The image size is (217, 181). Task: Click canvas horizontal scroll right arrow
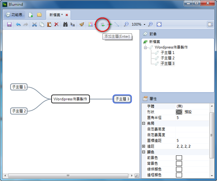tap(132, 176)
